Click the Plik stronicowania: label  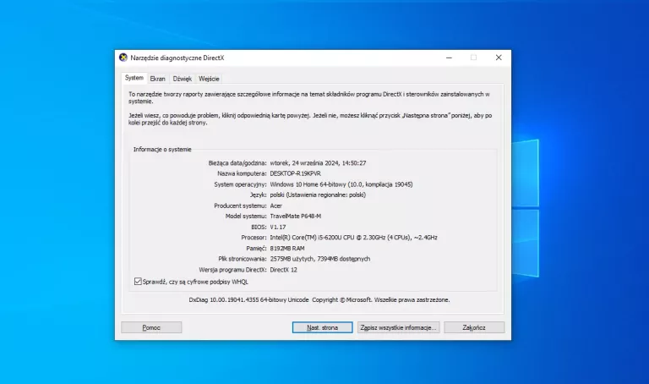243,259
